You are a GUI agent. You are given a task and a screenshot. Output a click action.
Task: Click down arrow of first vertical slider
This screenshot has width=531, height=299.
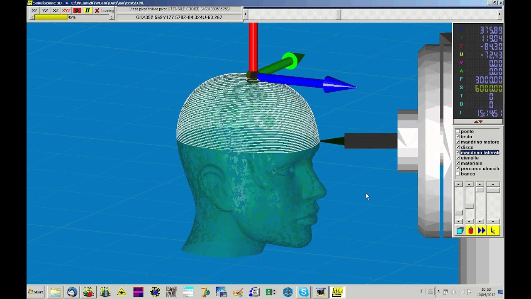[x=459, y=222]
